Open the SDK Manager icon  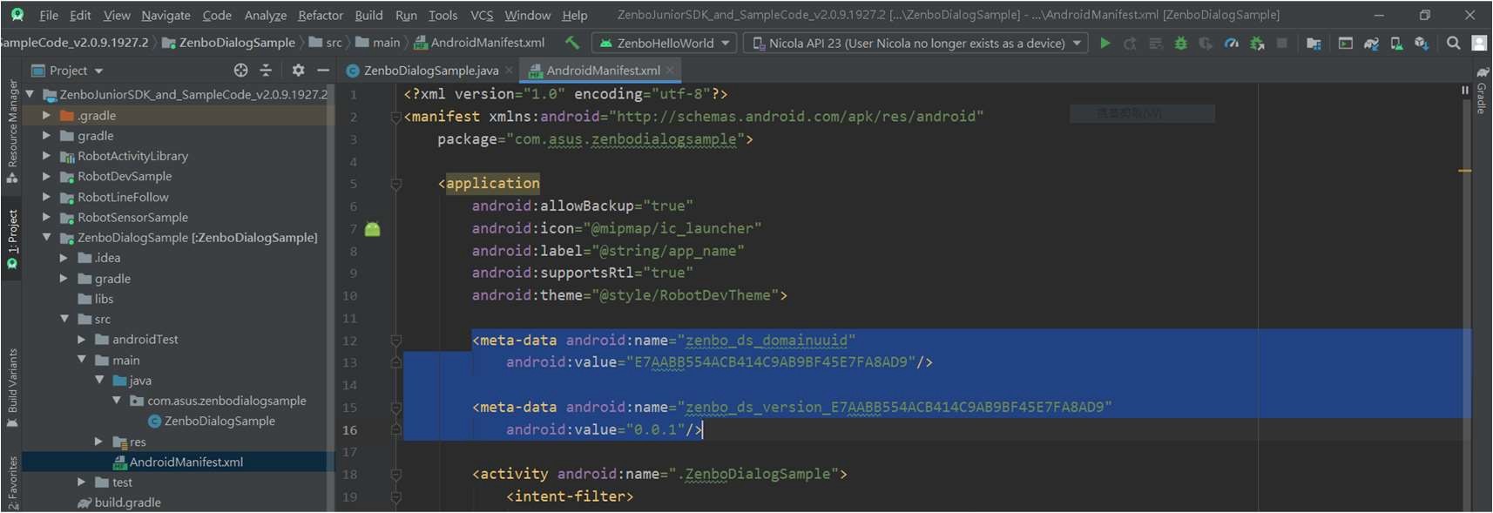pyautogui.click(x=1422, y=43)
